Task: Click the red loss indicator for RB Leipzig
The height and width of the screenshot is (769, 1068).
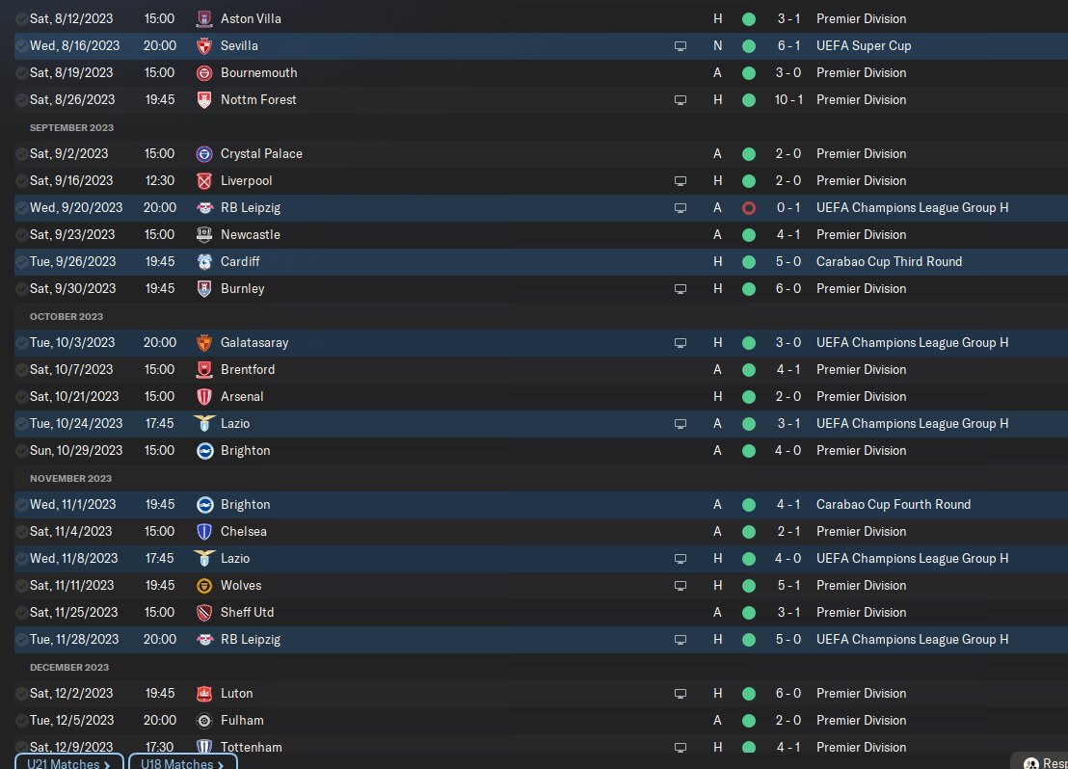Action: point(749,207)
